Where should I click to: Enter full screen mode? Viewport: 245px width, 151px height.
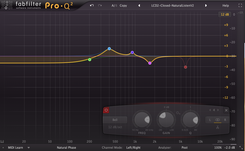click(240, 5)
